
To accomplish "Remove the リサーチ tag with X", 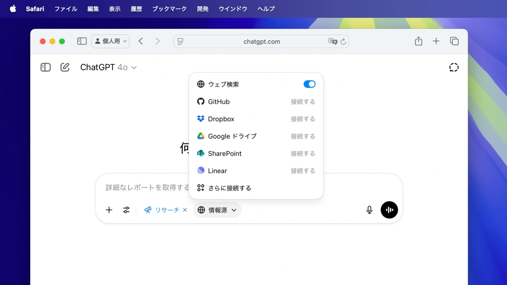I will 185,210.
